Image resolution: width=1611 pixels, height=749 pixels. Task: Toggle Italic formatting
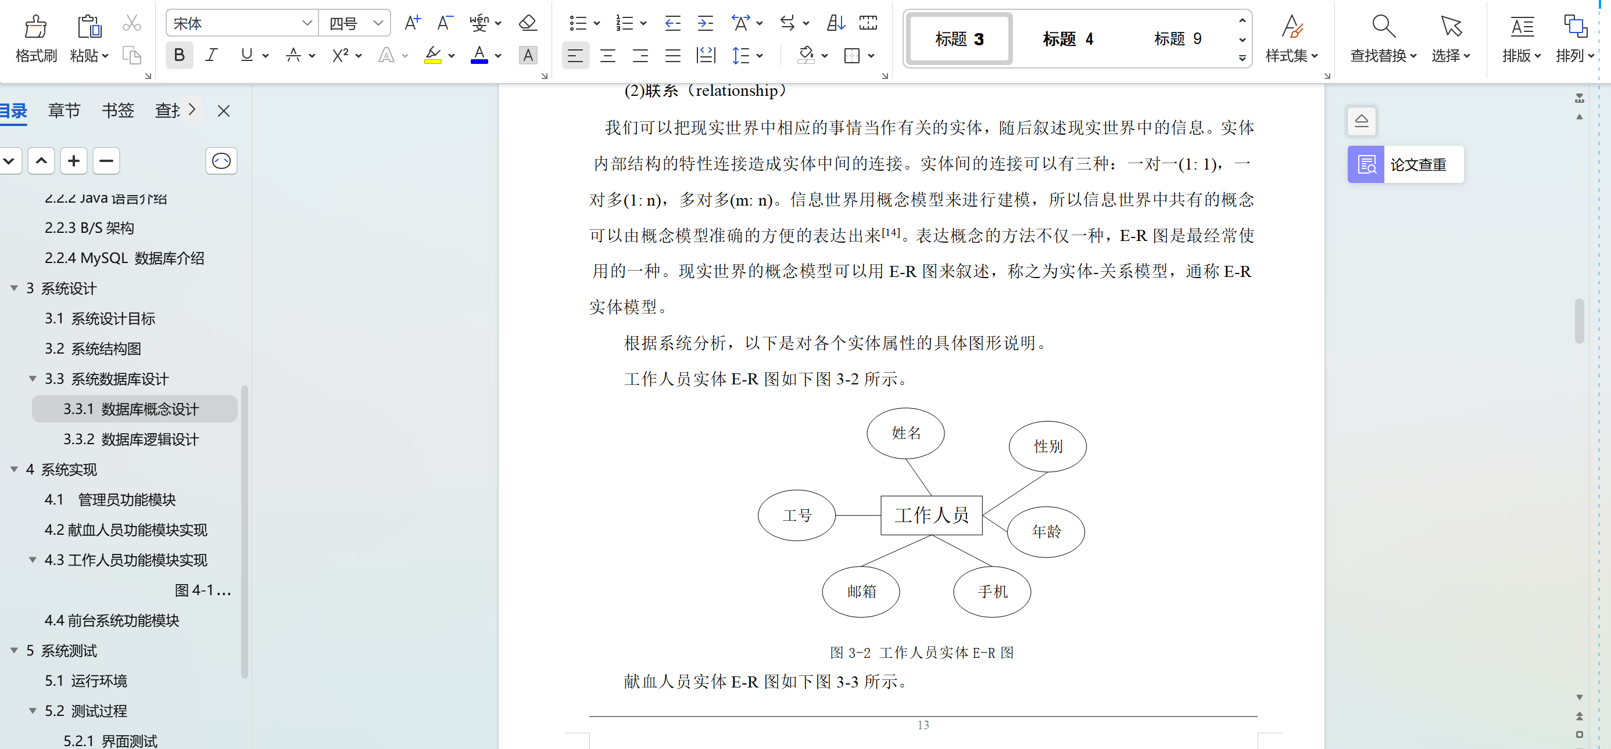click(212, 56)
